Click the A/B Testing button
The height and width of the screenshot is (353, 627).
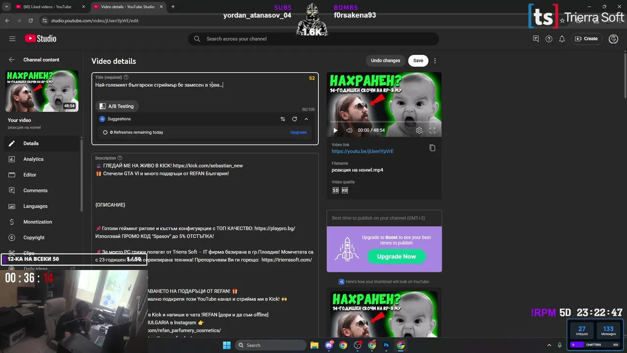tap(117, 106)
